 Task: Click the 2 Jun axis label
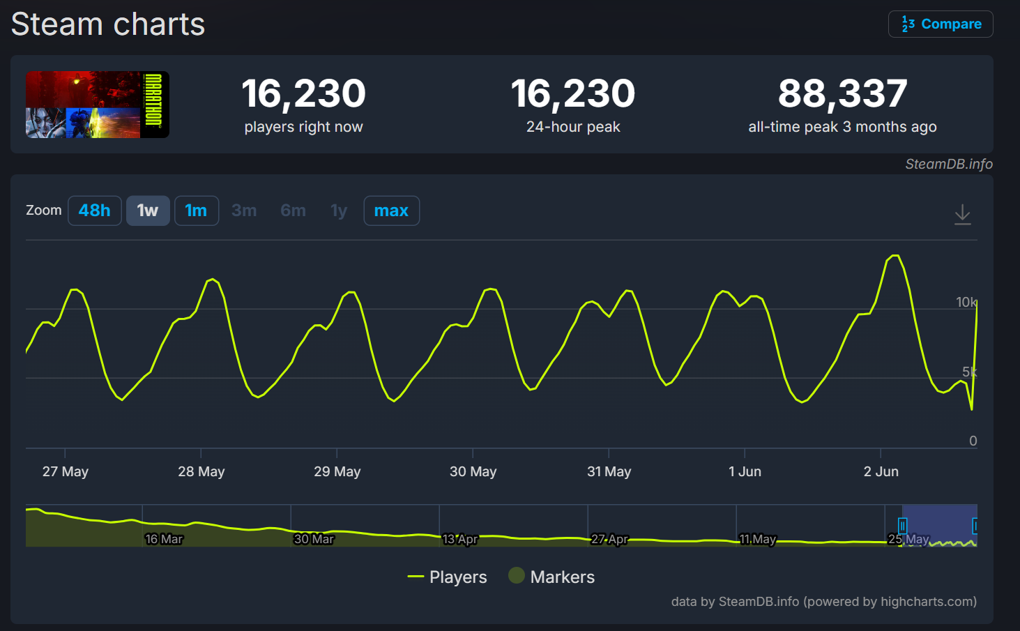tap(881, 471)
